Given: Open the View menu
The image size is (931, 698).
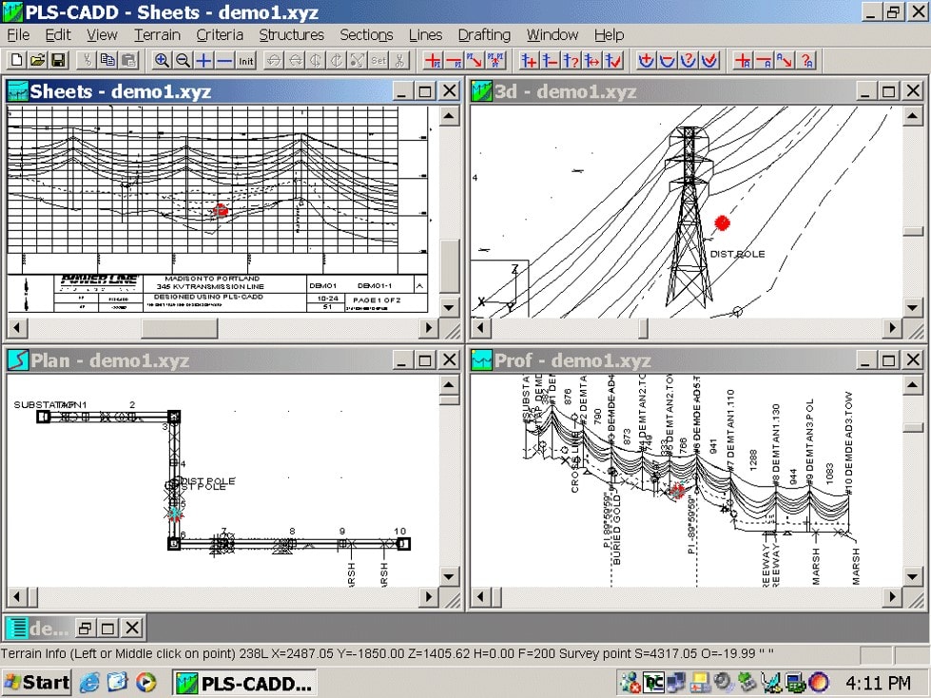Looking at the screenshot, I should pyautogui.click(x=102, y=35).
